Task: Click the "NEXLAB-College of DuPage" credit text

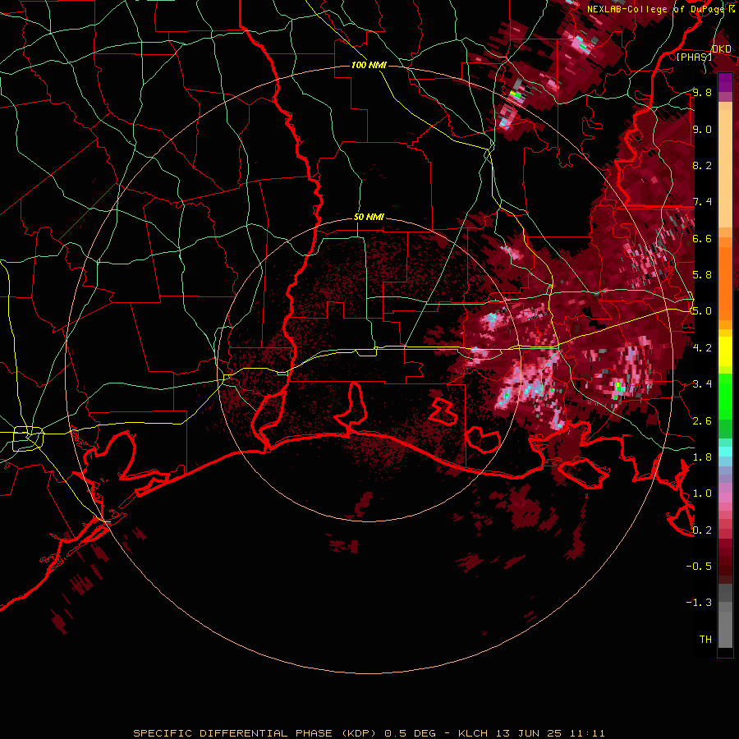Action: [655, 9]
